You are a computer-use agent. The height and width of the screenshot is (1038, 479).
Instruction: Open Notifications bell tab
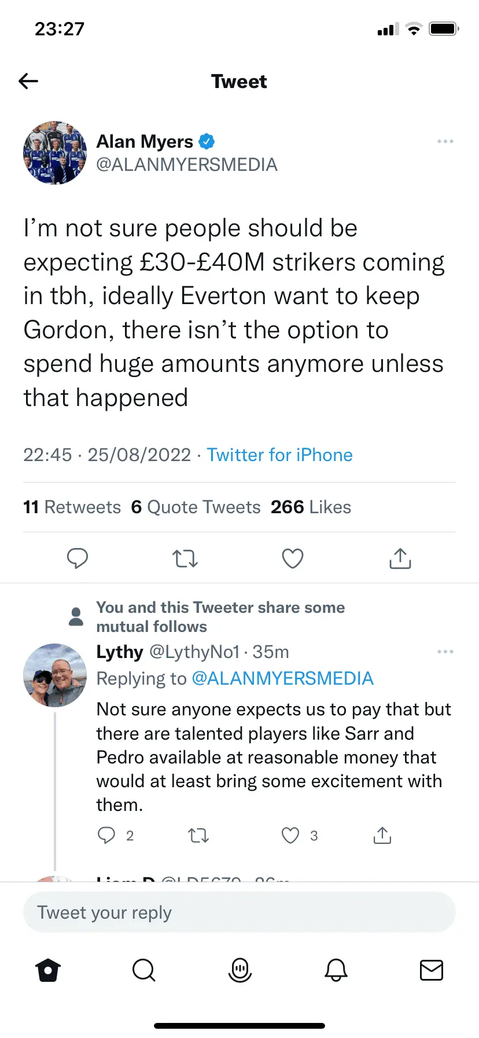click(x=336, y=970)
